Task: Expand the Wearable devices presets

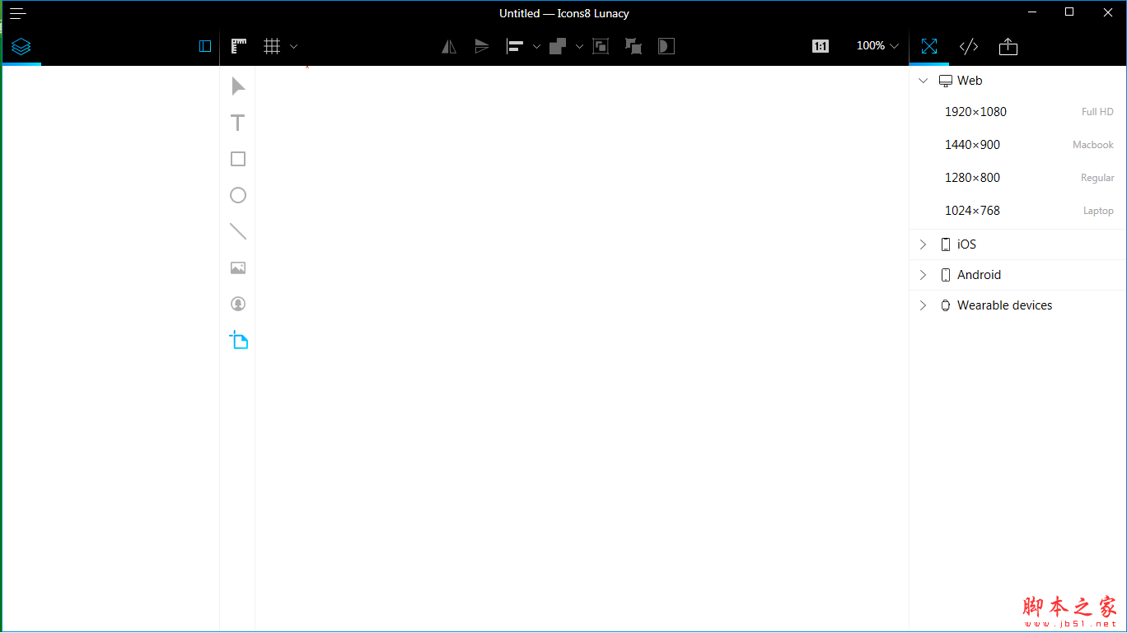Action: pyautogui.click(x=923, y=305)
